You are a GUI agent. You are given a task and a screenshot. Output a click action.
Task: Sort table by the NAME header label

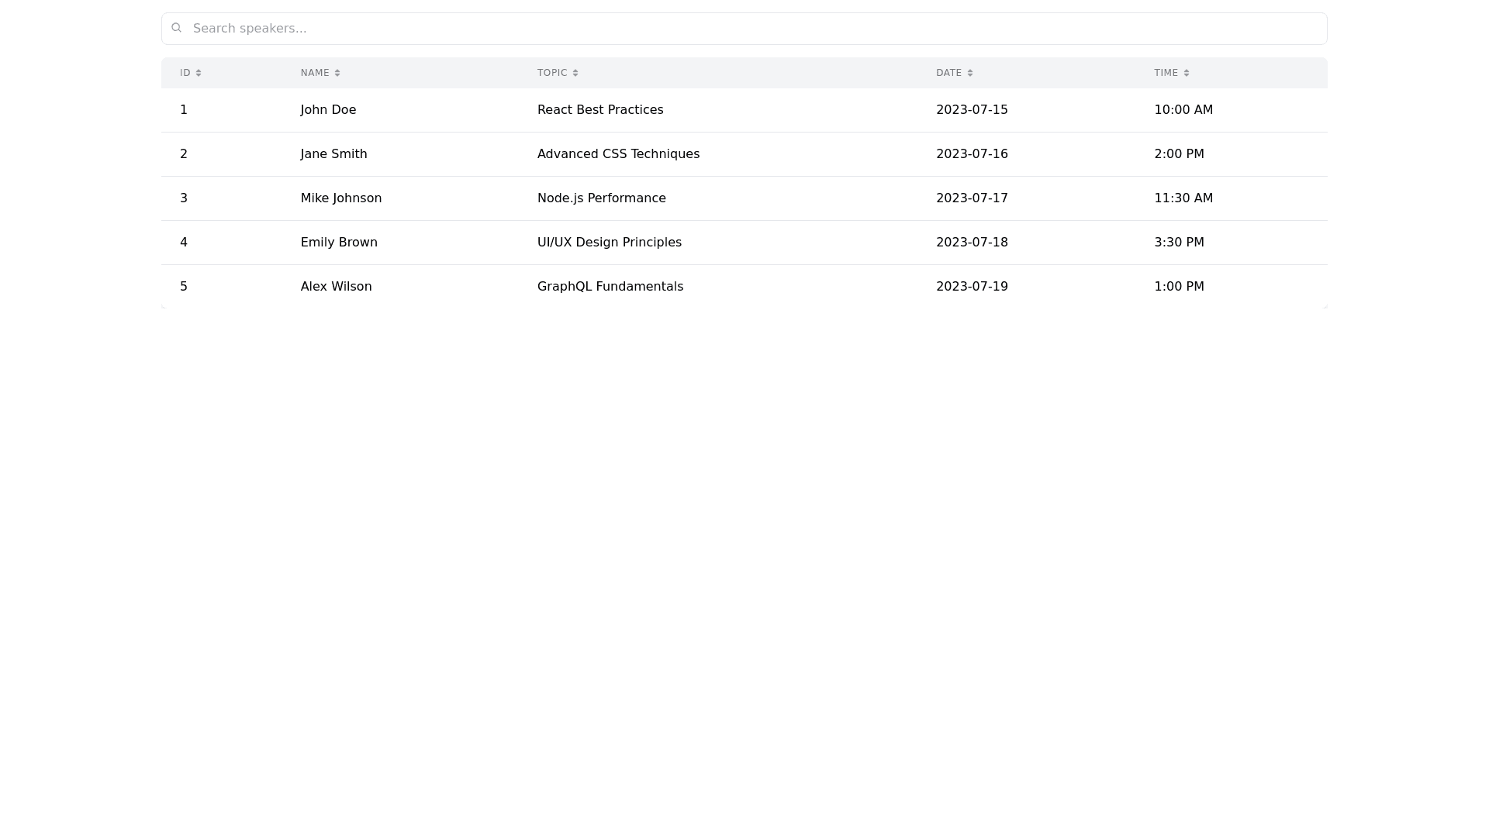[315, 73]
